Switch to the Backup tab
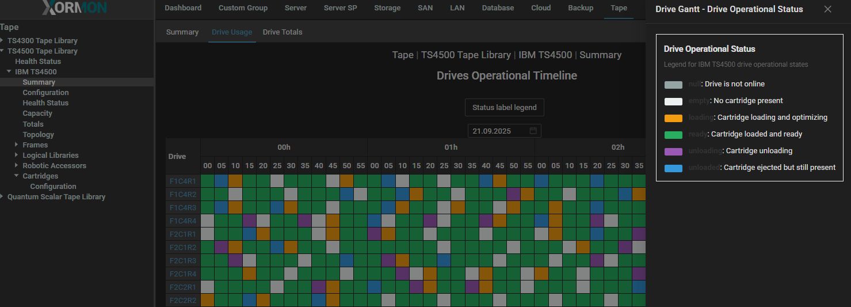Image resolution: width=851 pixels, height=307 pixels. click(581, 8)
